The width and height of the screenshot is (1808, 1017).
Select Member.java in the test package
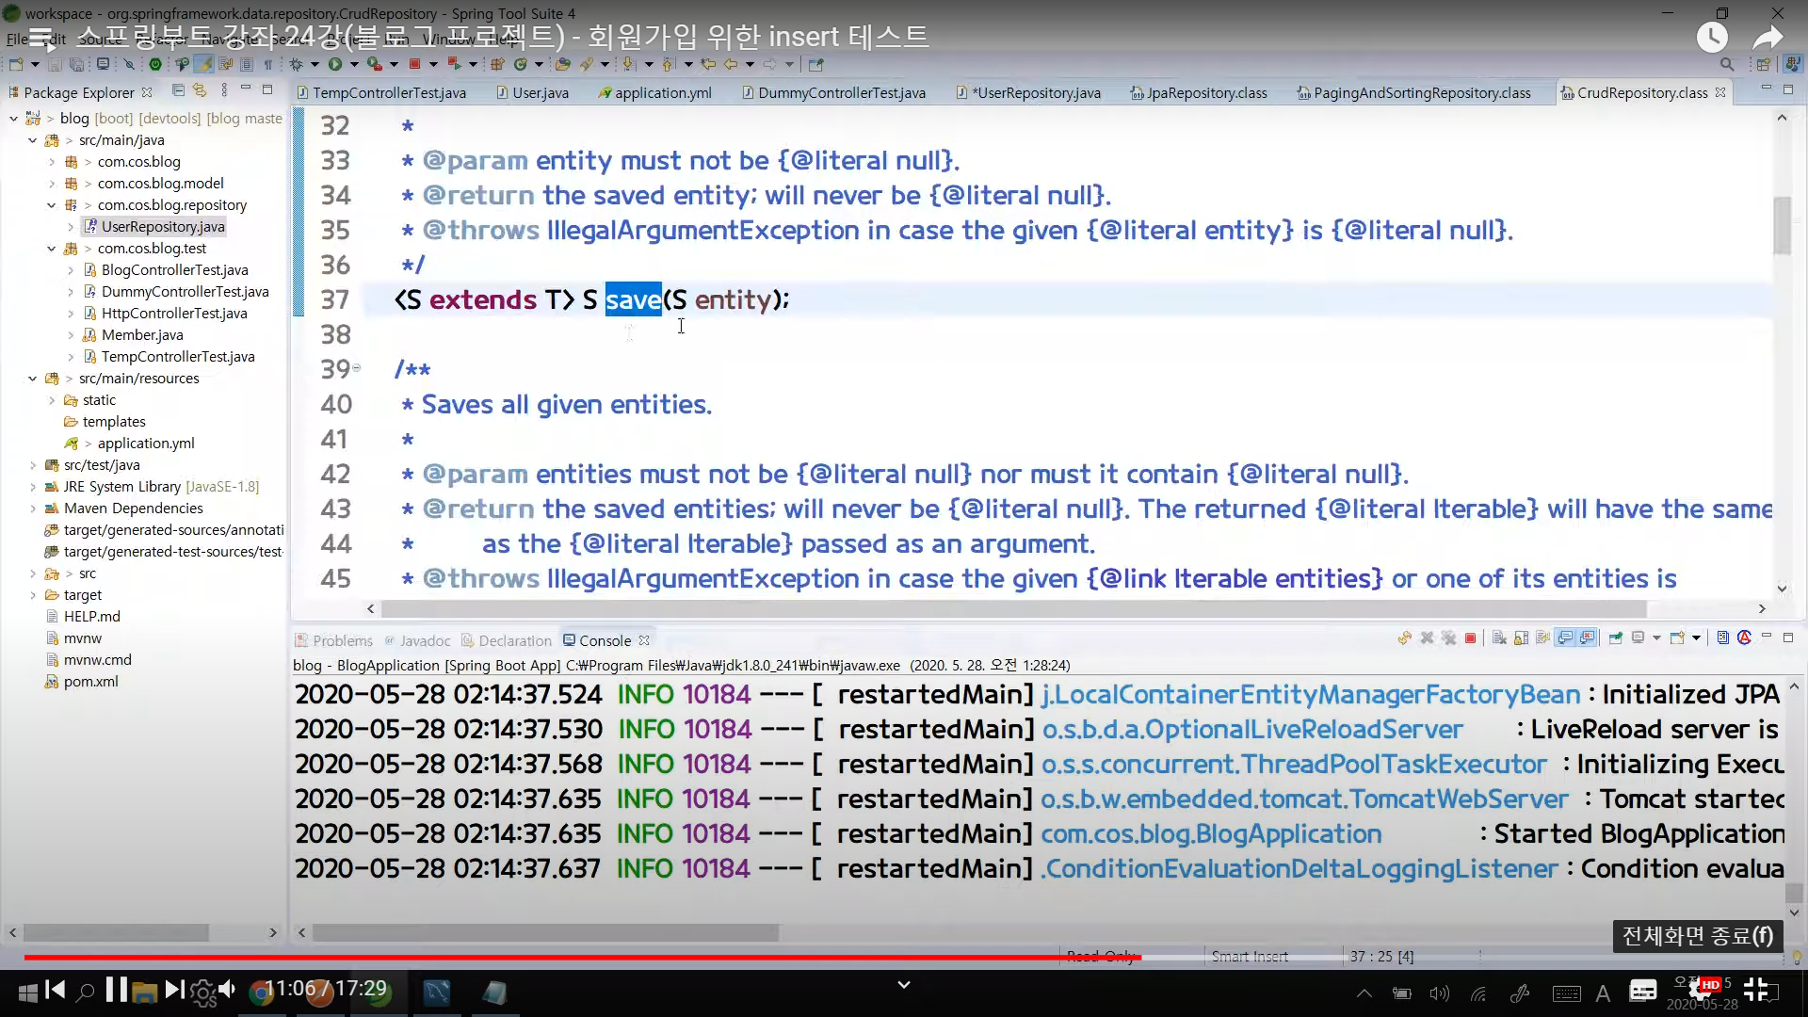[141, 335]
